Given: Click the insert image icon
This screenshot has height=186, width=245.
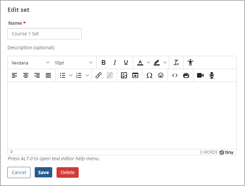Looking at the screenshot, I should click(124, 75).
